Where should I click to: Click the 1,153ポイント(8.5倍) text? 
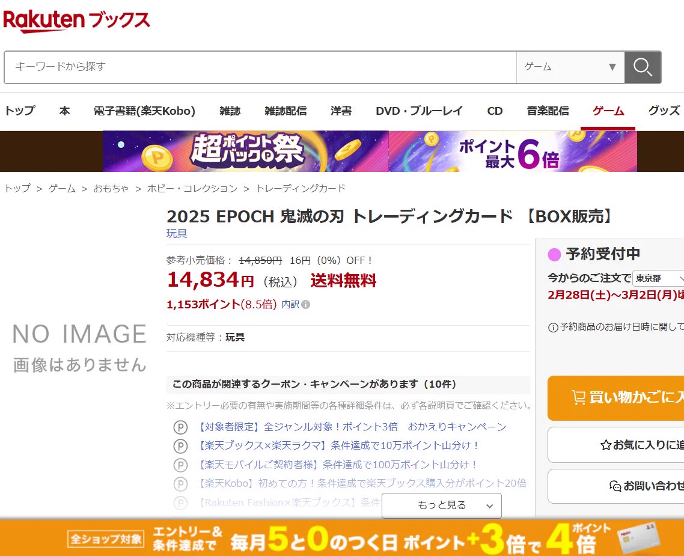tap(222, 304)
